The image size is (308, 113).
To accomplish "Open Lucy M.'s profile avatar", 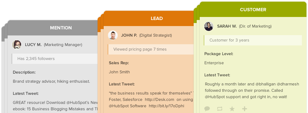I will 17,45.
